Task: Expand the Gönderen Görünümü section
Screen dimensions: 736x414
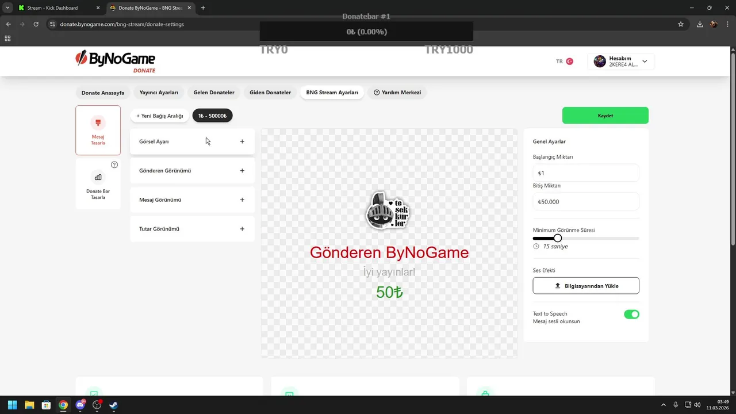Action: click(x=192, y=171)
